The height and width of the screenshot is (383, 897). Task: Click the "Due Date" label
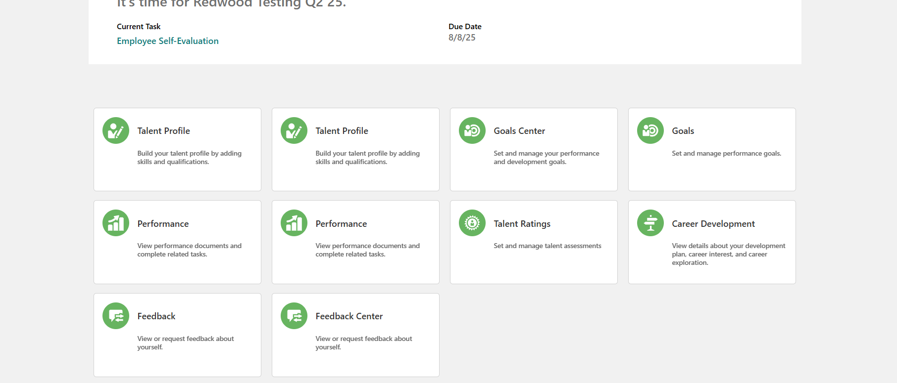pyautogui.click(x=465, y=27)
